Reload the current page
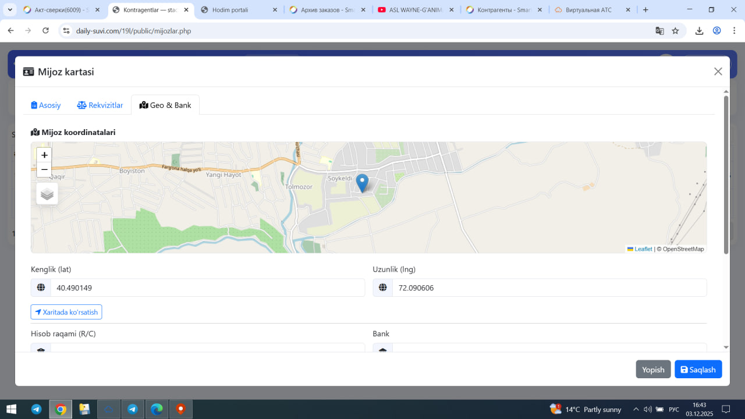The height and width of the screenshot is (419, 745). pos(45,31)
